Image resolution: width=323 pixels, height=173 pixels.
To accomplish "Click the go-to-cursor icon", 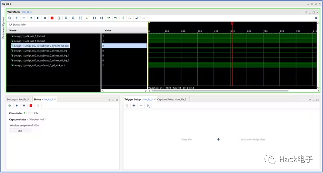I will tap(87, 18).
